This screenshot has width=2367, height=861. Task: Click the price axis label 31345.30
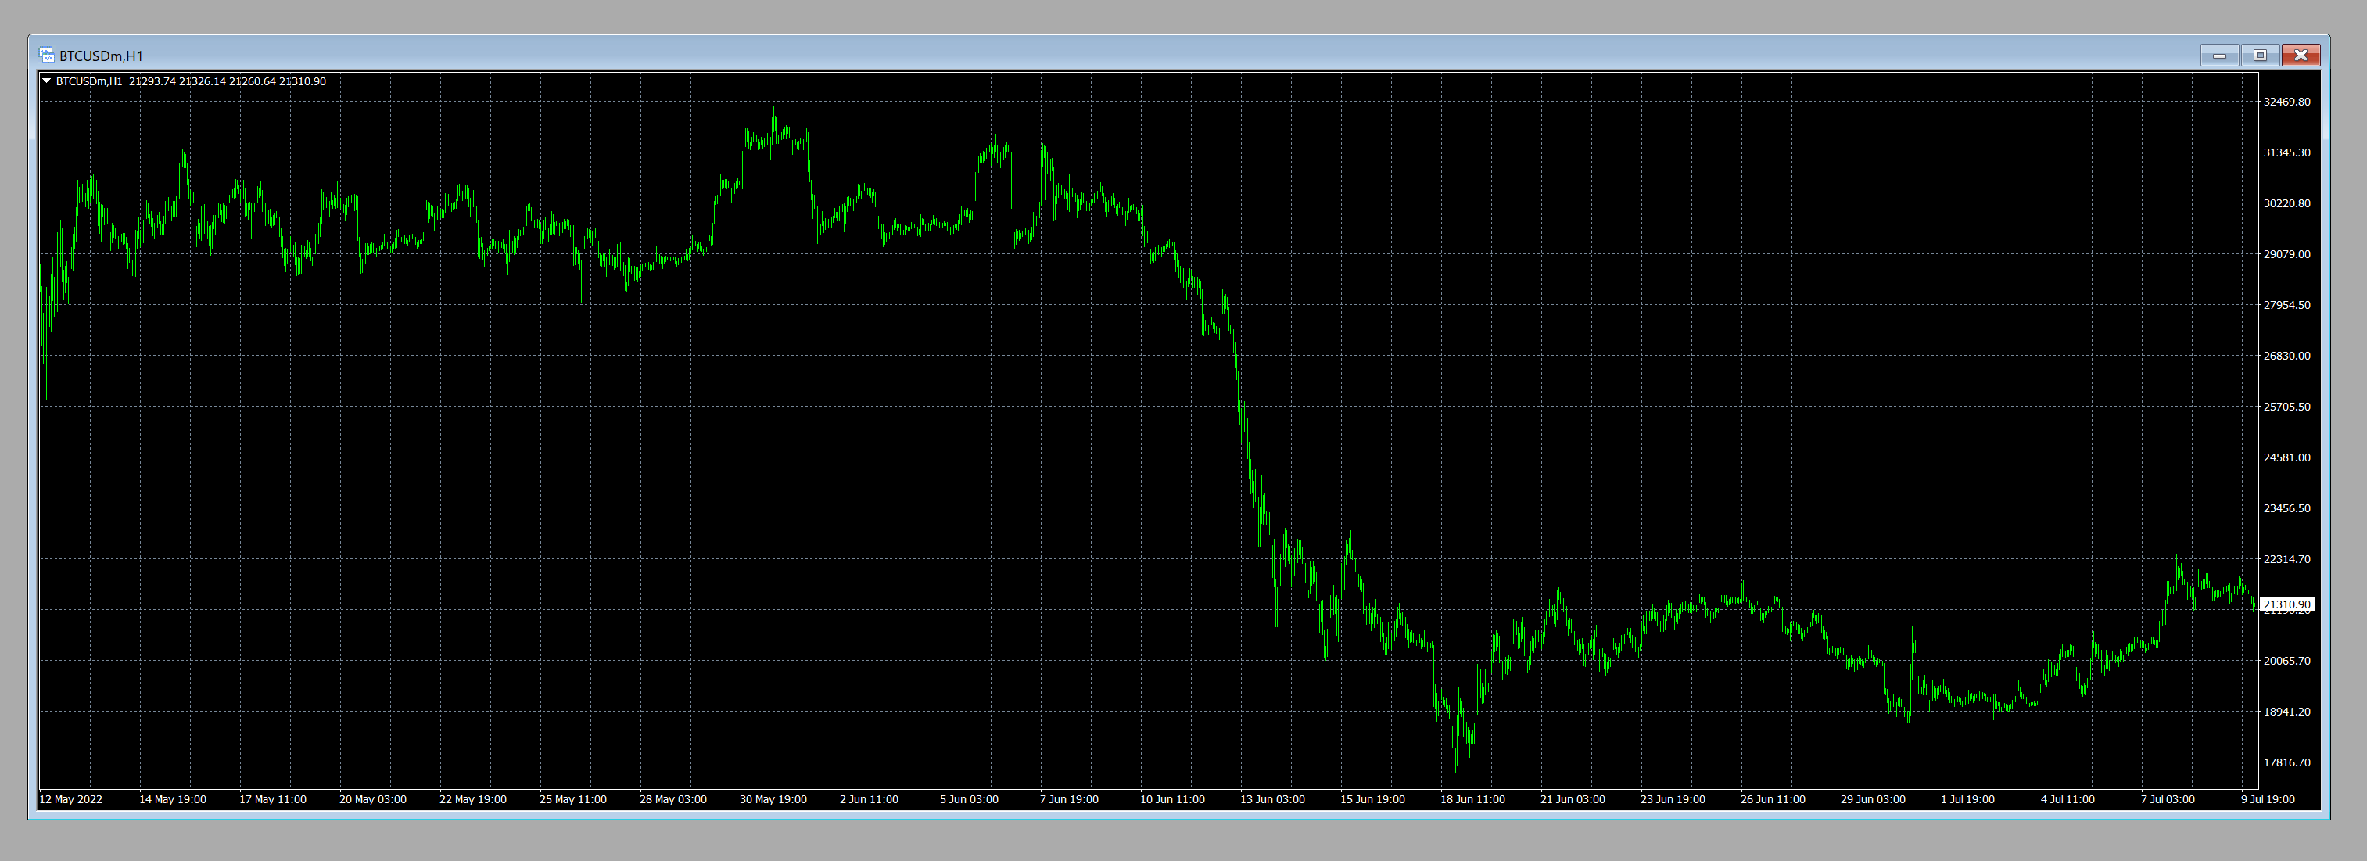[x=2286, y=152]
